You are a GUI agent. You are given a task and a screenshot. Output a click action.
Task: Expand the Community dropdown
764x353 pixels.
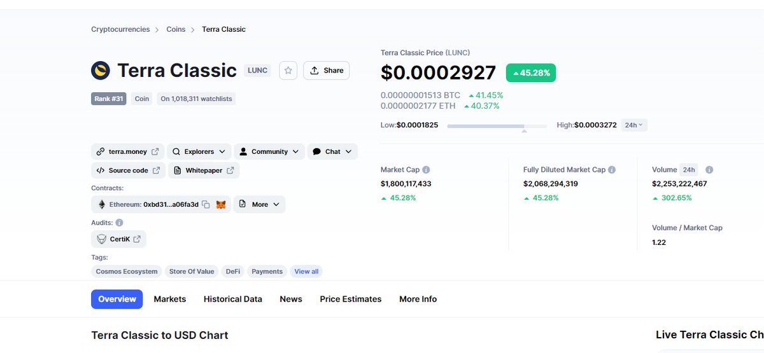270,152
